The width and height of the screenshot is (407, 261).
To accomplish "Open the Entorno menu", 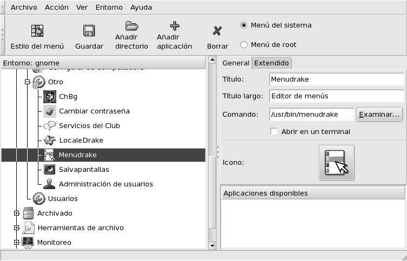I will (109, 8).
